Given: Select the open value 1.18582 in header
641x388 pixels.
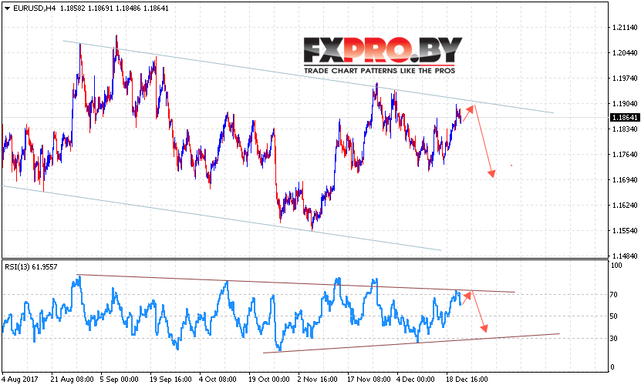Looking at the screenshot, I should [73, 8].
